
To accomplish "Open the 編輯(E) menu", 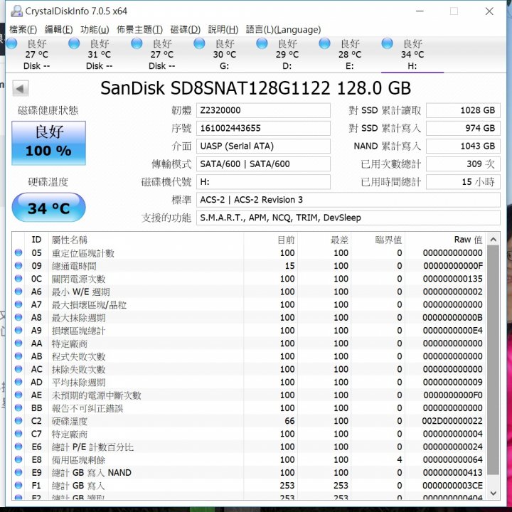I will point(58,29).
